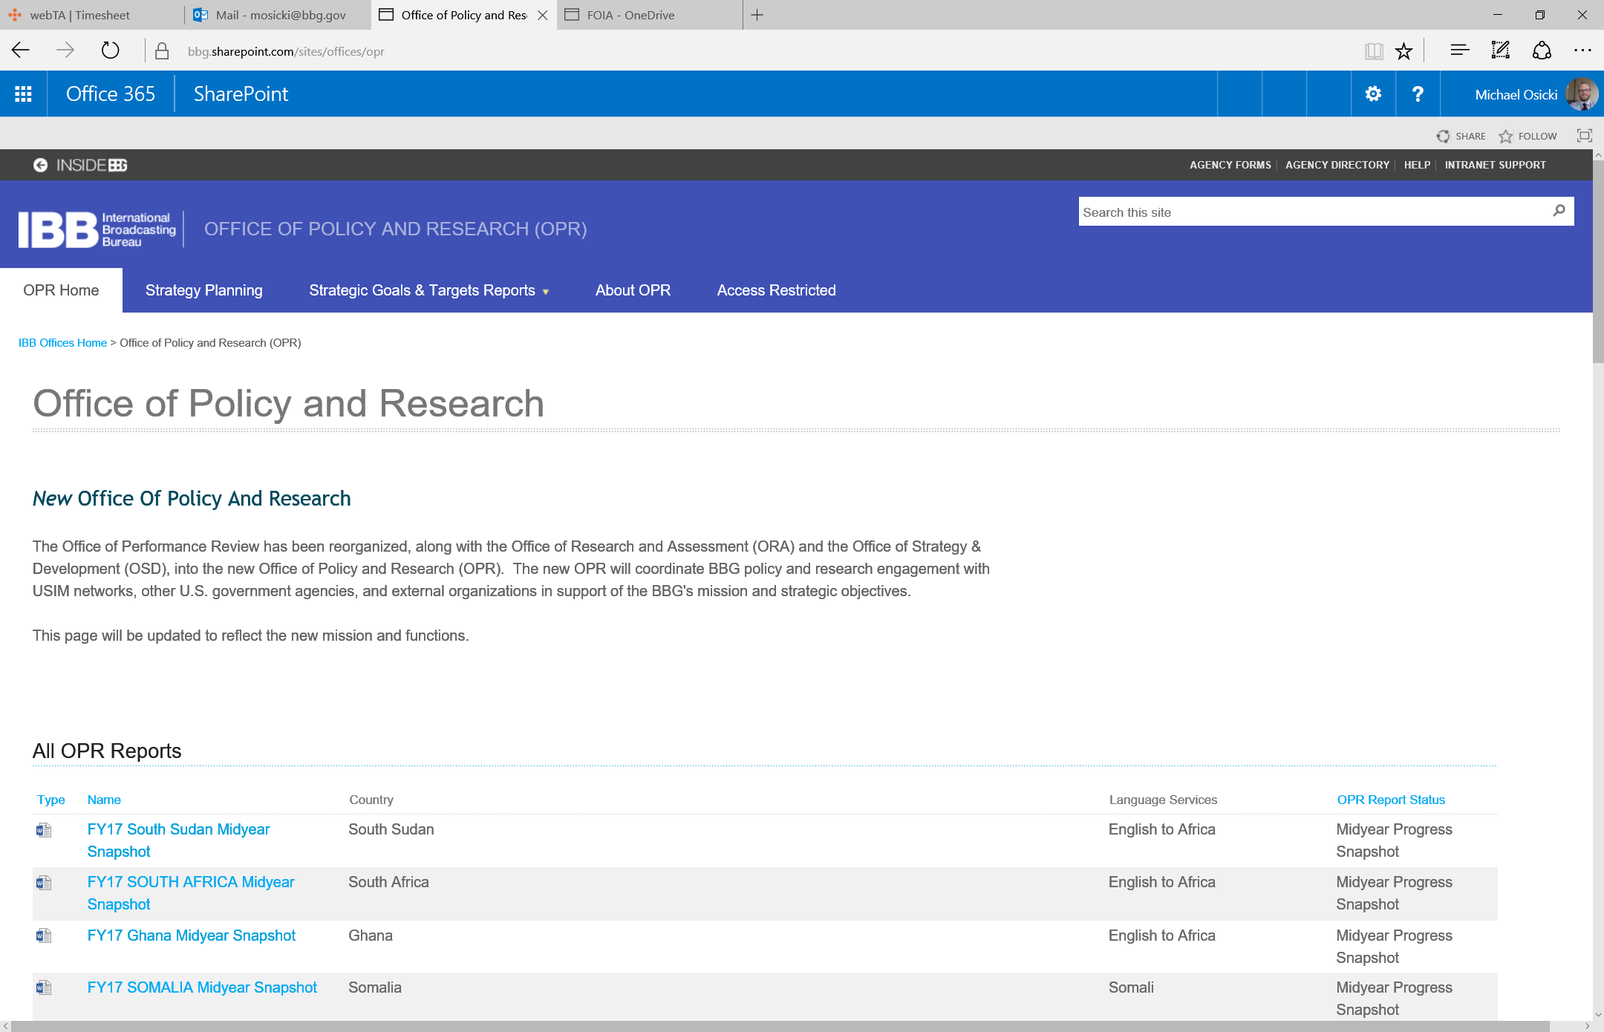
Task: Click Language Services column header
Action: click(x=1163, y=800)
